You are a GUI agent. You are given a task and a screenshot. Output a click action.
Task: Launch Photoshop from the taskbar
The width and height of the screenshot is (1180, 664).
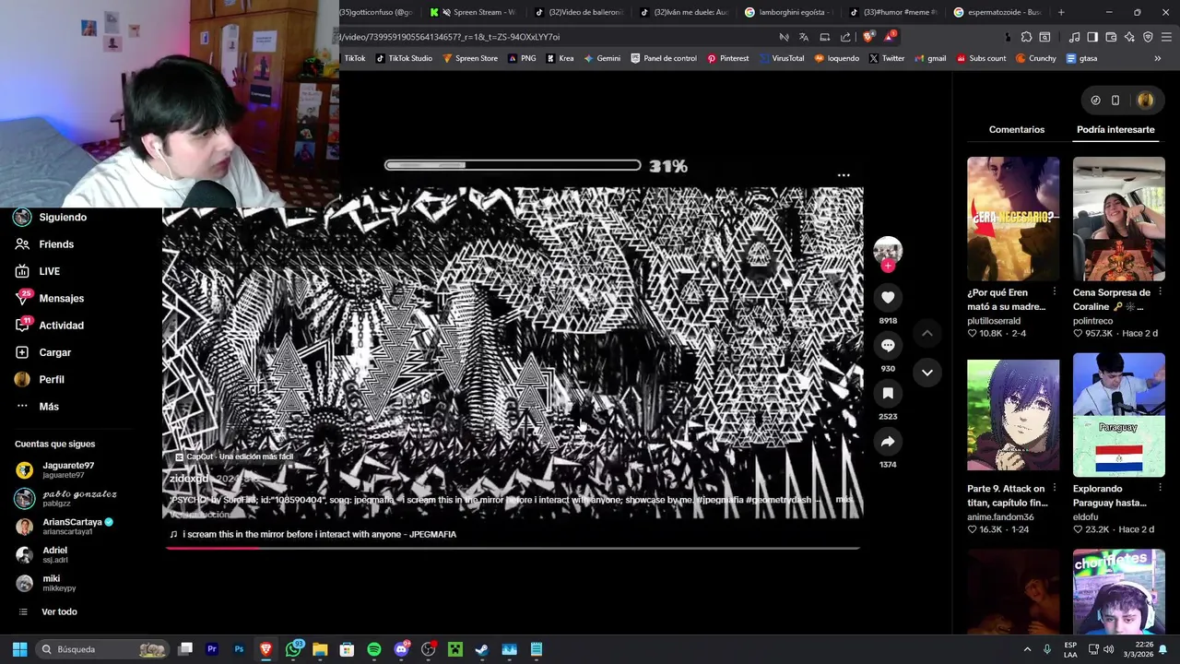pyautogui.click(x=239, y=649)
